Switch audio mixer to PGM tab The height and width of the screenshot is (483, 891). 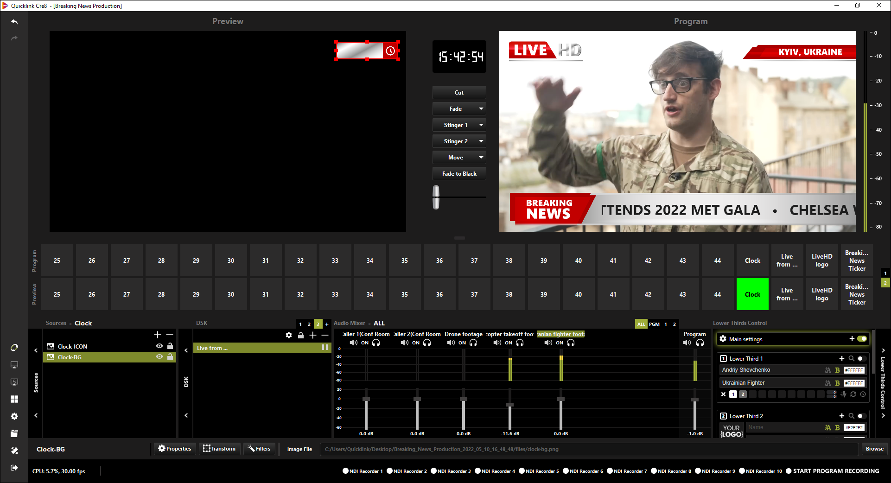coord(654,324)
